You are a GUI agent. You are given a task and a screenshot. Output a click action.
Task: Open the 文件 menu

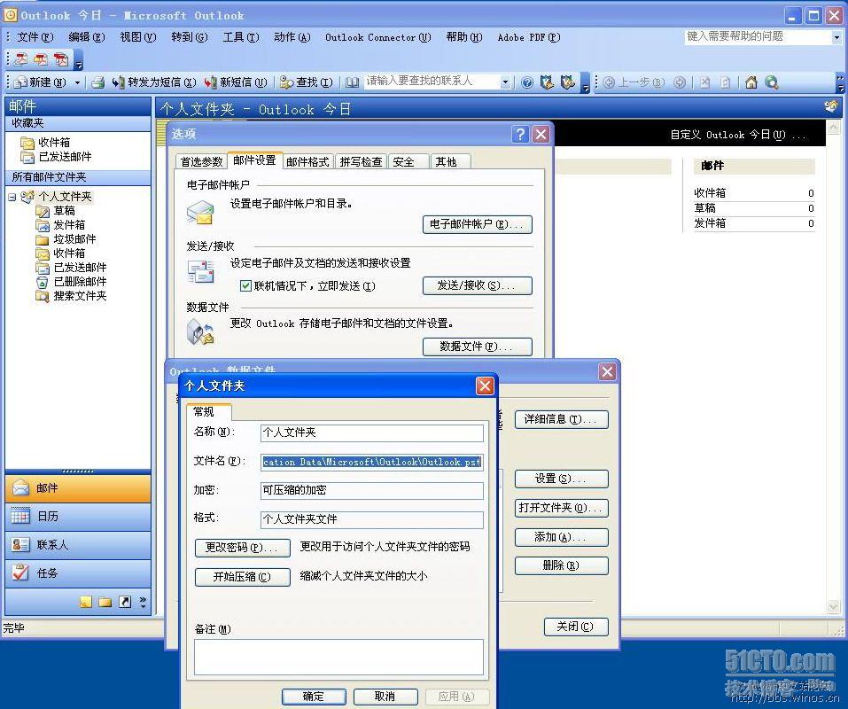(x=35, y=37)
